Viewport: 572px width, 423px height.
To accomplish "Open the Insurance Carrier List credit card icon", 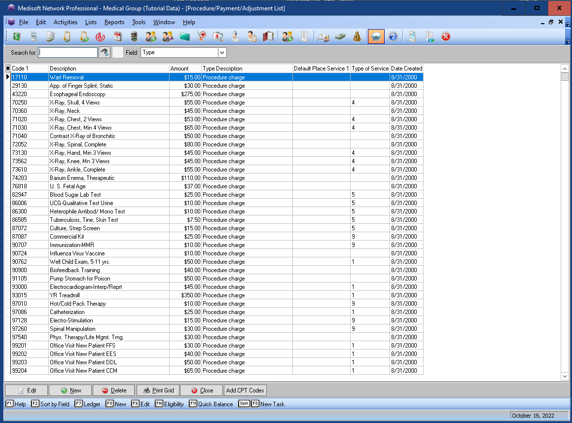I will point(183,36).
